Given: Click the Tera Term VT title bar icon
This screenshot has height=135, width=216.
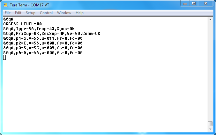Looking at the screenshot, I should (x=5, y=5).
